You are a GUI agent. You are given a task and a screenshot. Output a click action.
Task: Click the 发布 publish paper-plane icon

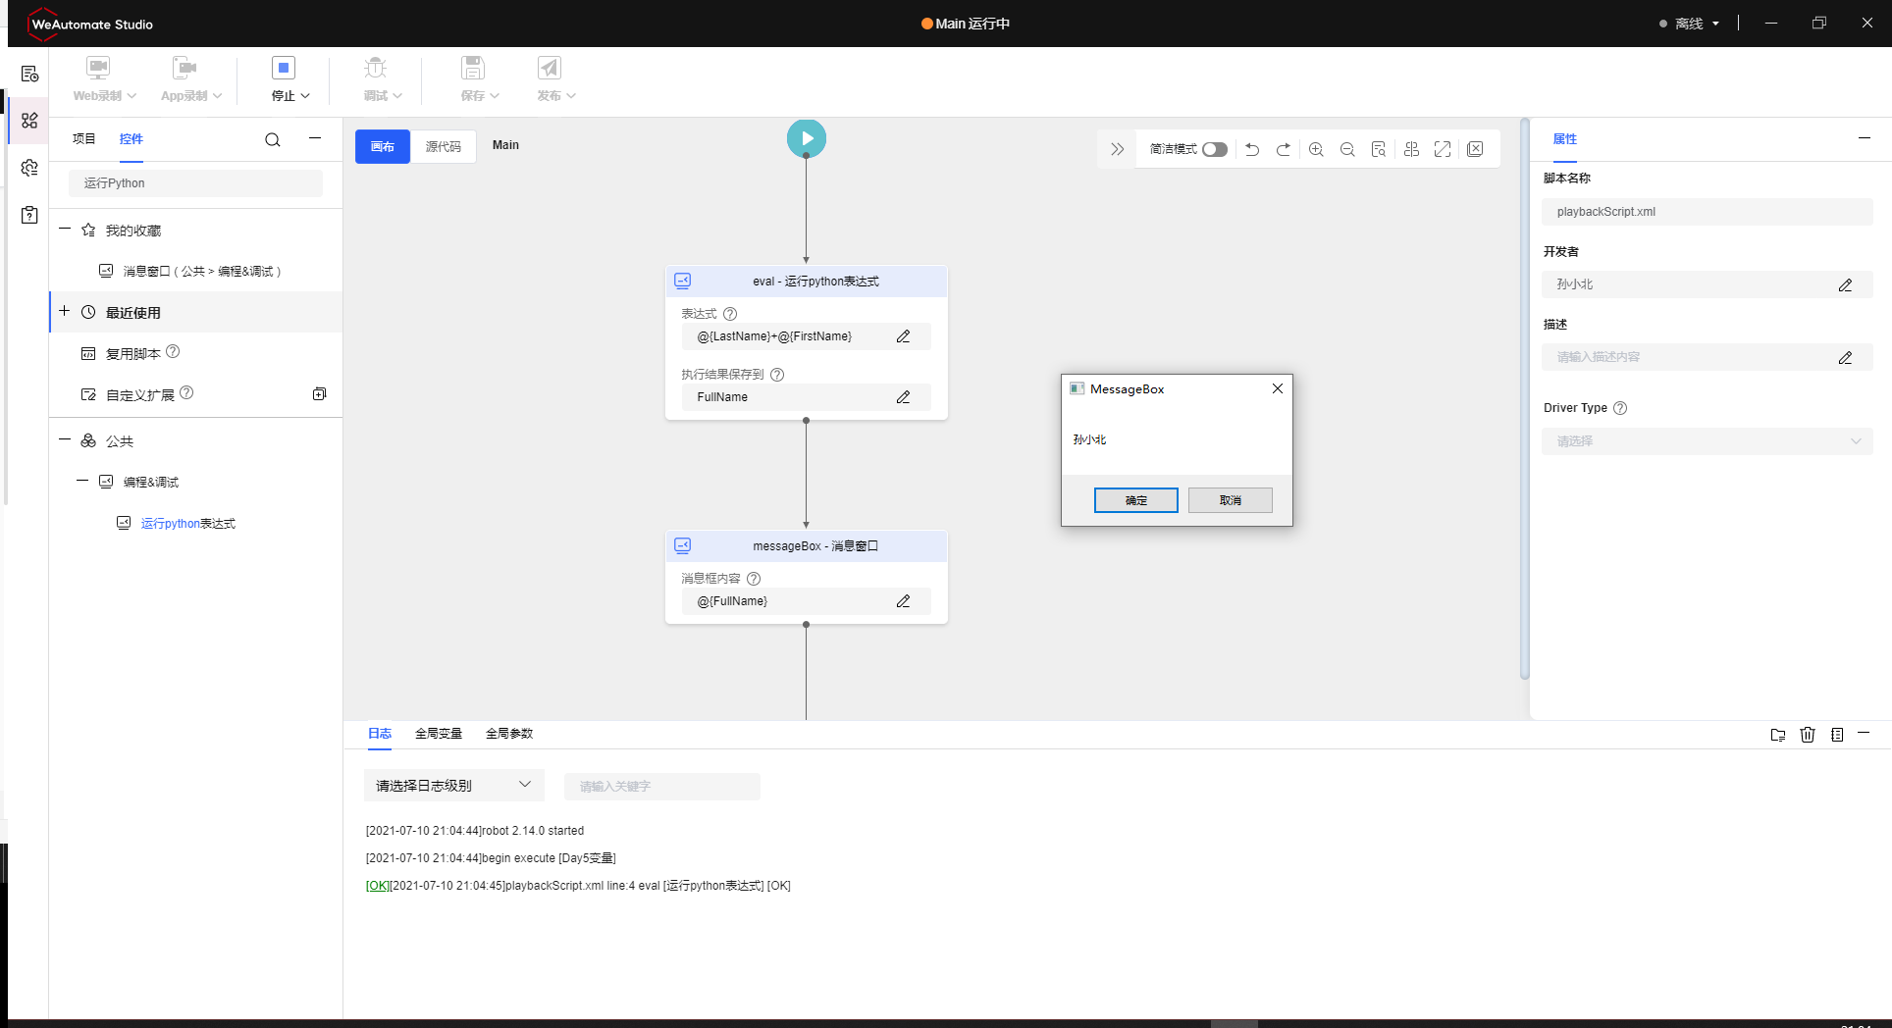(x=550, y=68)
